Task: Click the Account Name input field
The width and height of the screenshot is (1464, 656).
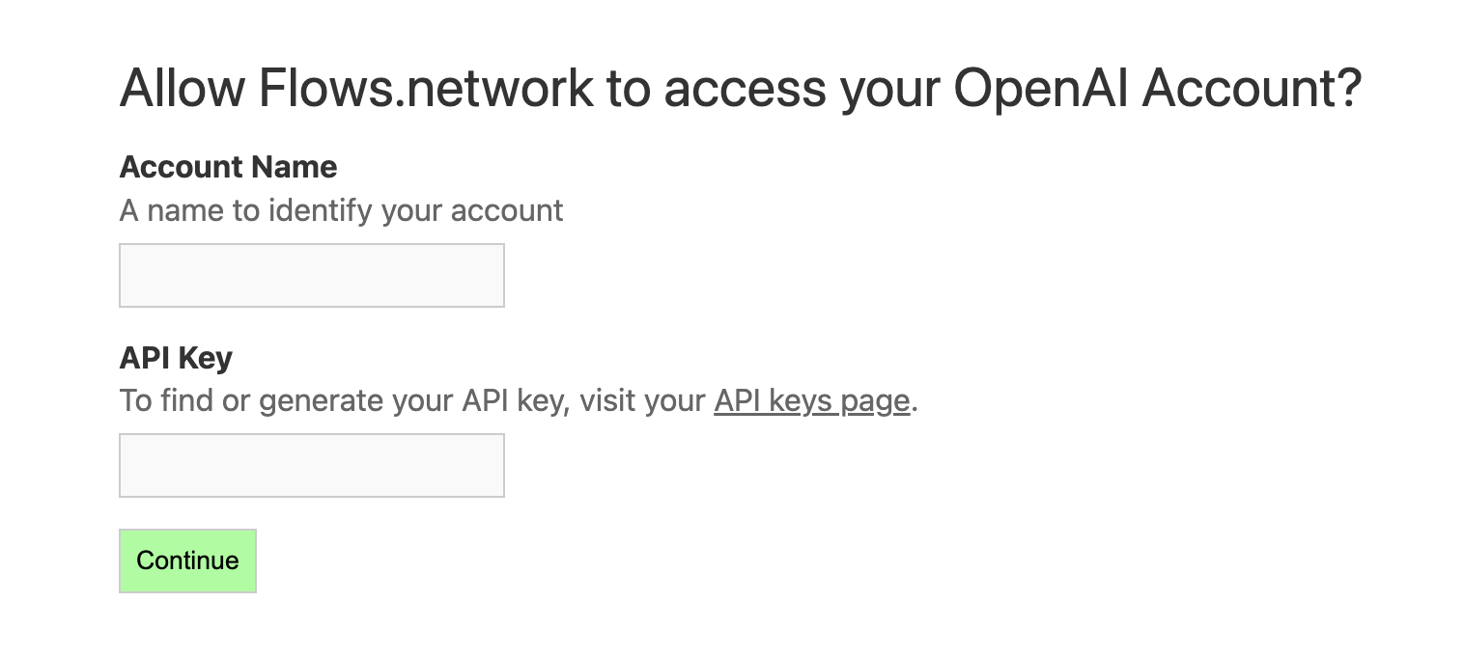Action: pyautogui.click(x=311, y=275)
